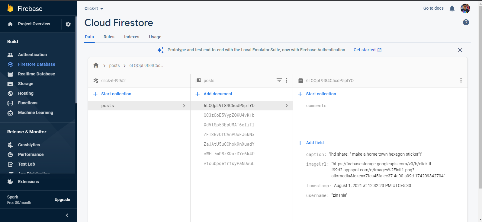Viewport: 482px width, 222px height.
Task: Open Storage in the sidebar
Action: click(26, 84)
